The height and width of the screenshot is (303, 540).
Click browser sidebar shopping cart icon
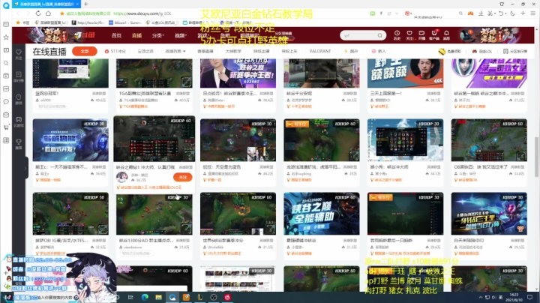6,127
